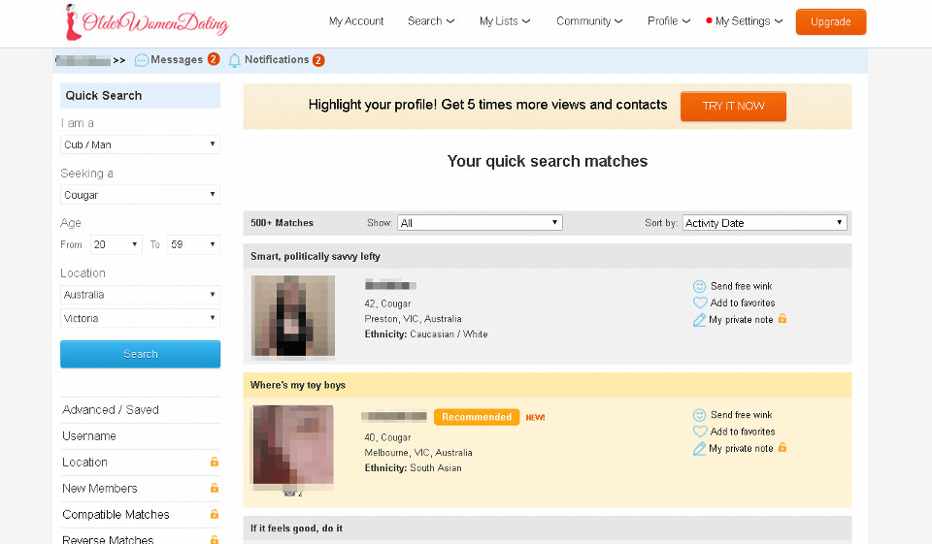Screen dimensions: 932x544
Task: Select the Victoria state dropdown
Action: point(140,318)
